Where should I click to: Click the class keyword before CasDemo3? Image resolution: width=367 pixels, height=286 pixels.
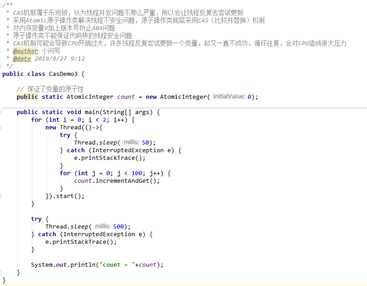[36, 74]
